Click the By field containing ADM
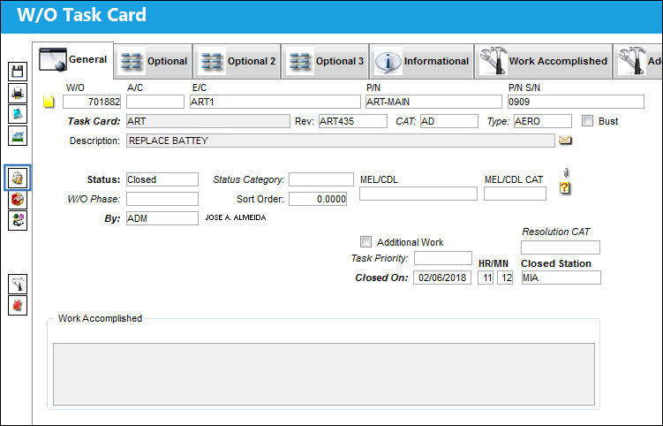 click(x=162, y=218)
